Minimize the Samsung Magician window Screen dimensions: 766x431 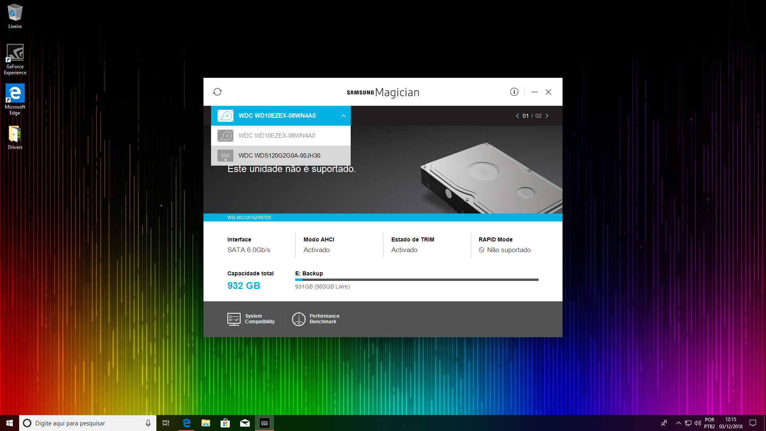535,92
